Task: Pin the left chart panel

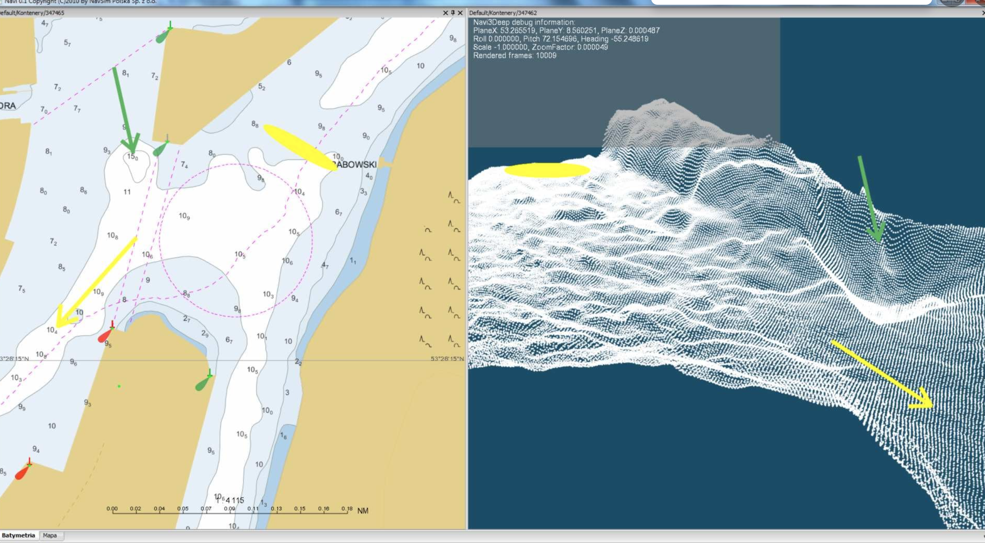Action: tap(453, 13)
